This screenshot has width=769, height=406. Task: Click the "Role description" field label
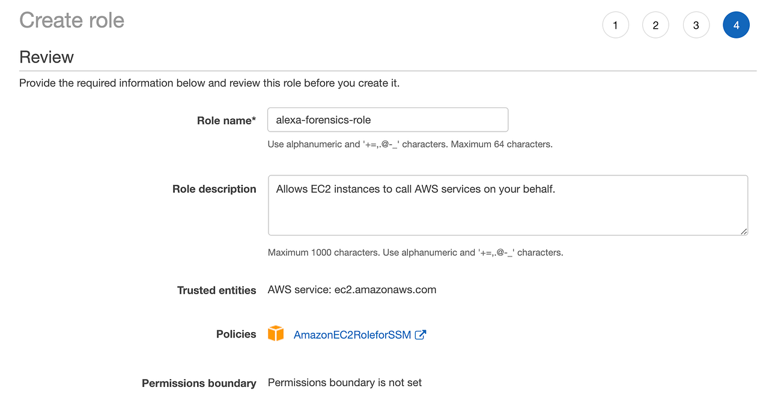click(x=214, y=189)
